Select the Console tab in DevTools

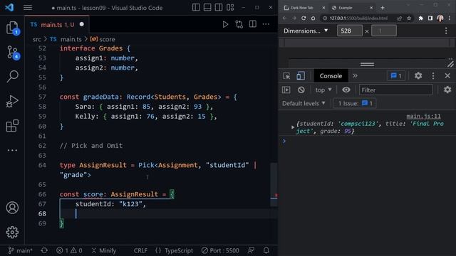point(331,76)
